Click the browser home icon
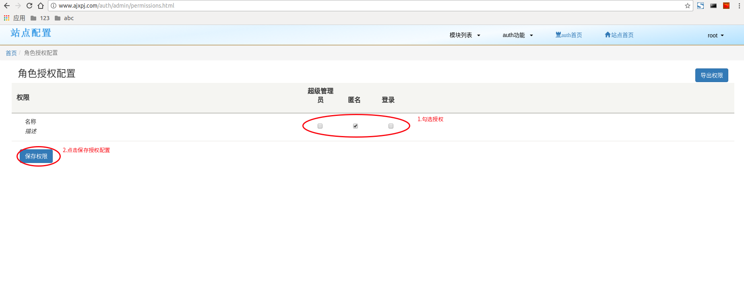Image resolution: width=744 pixels, height=295 pixels. (41, 6)
